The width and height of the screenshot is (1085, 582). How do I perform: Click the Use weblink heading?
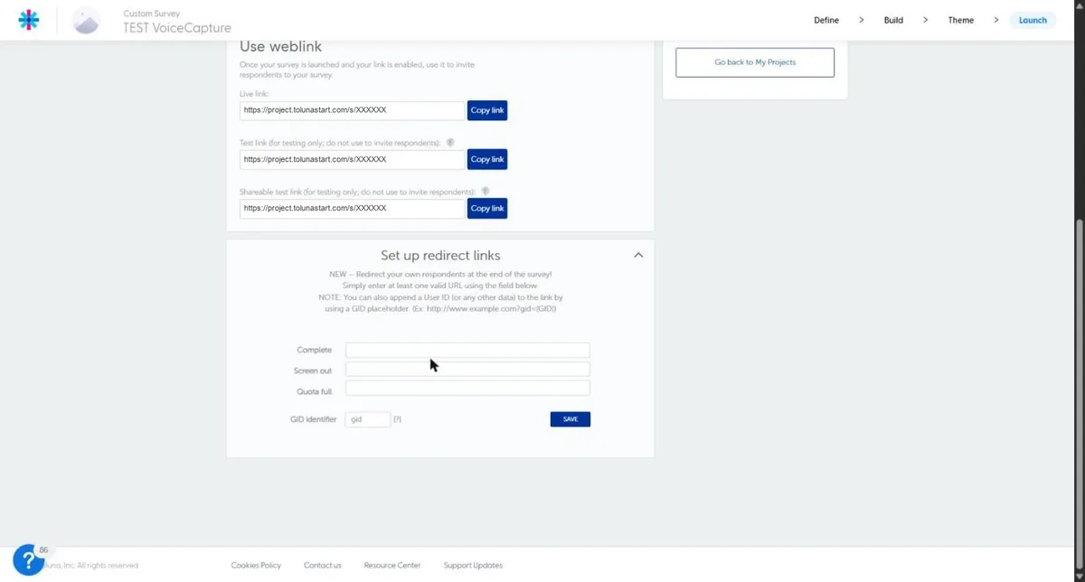(280, 47)
